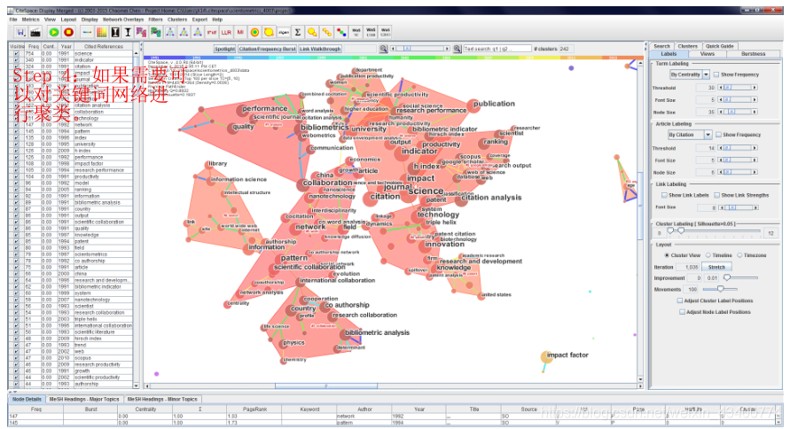Toggle Show Frequency under Article Labeling
790x429 pixels.
coord(718,135)
